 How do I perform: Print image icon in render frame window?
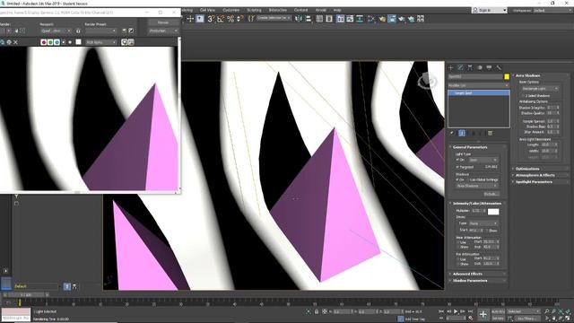pos(9,42)
